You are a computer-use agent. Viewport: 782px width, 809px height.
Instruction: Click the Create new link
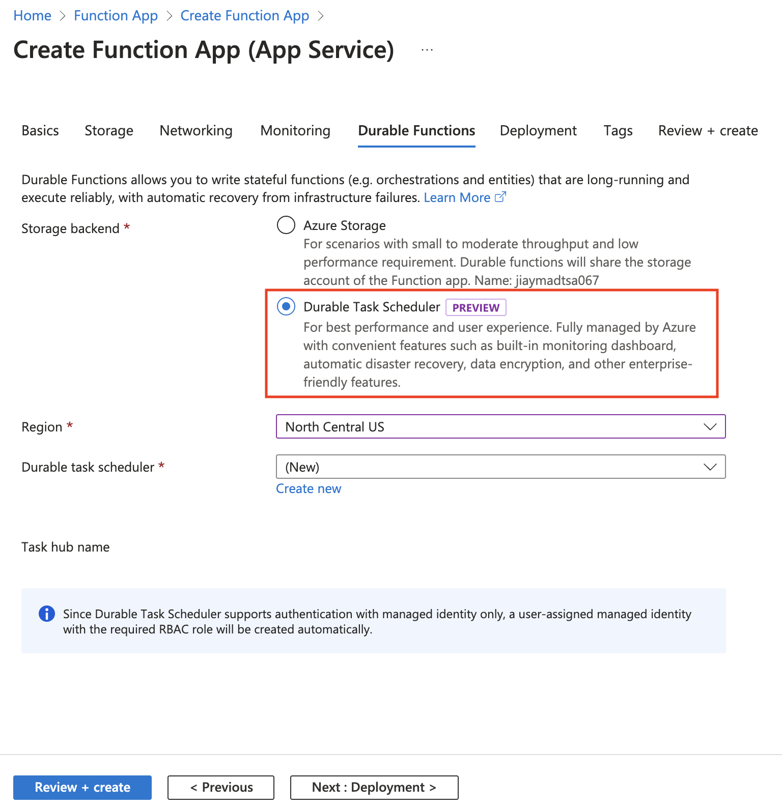coord(309,488)
